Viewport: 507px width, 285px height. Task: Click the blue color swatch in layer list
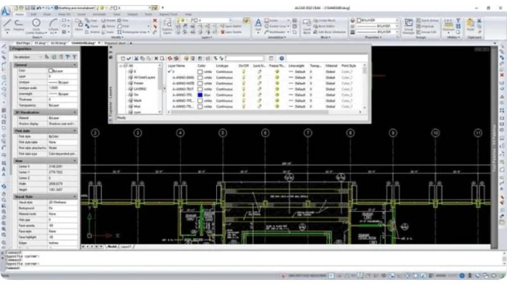pos(200,95)
